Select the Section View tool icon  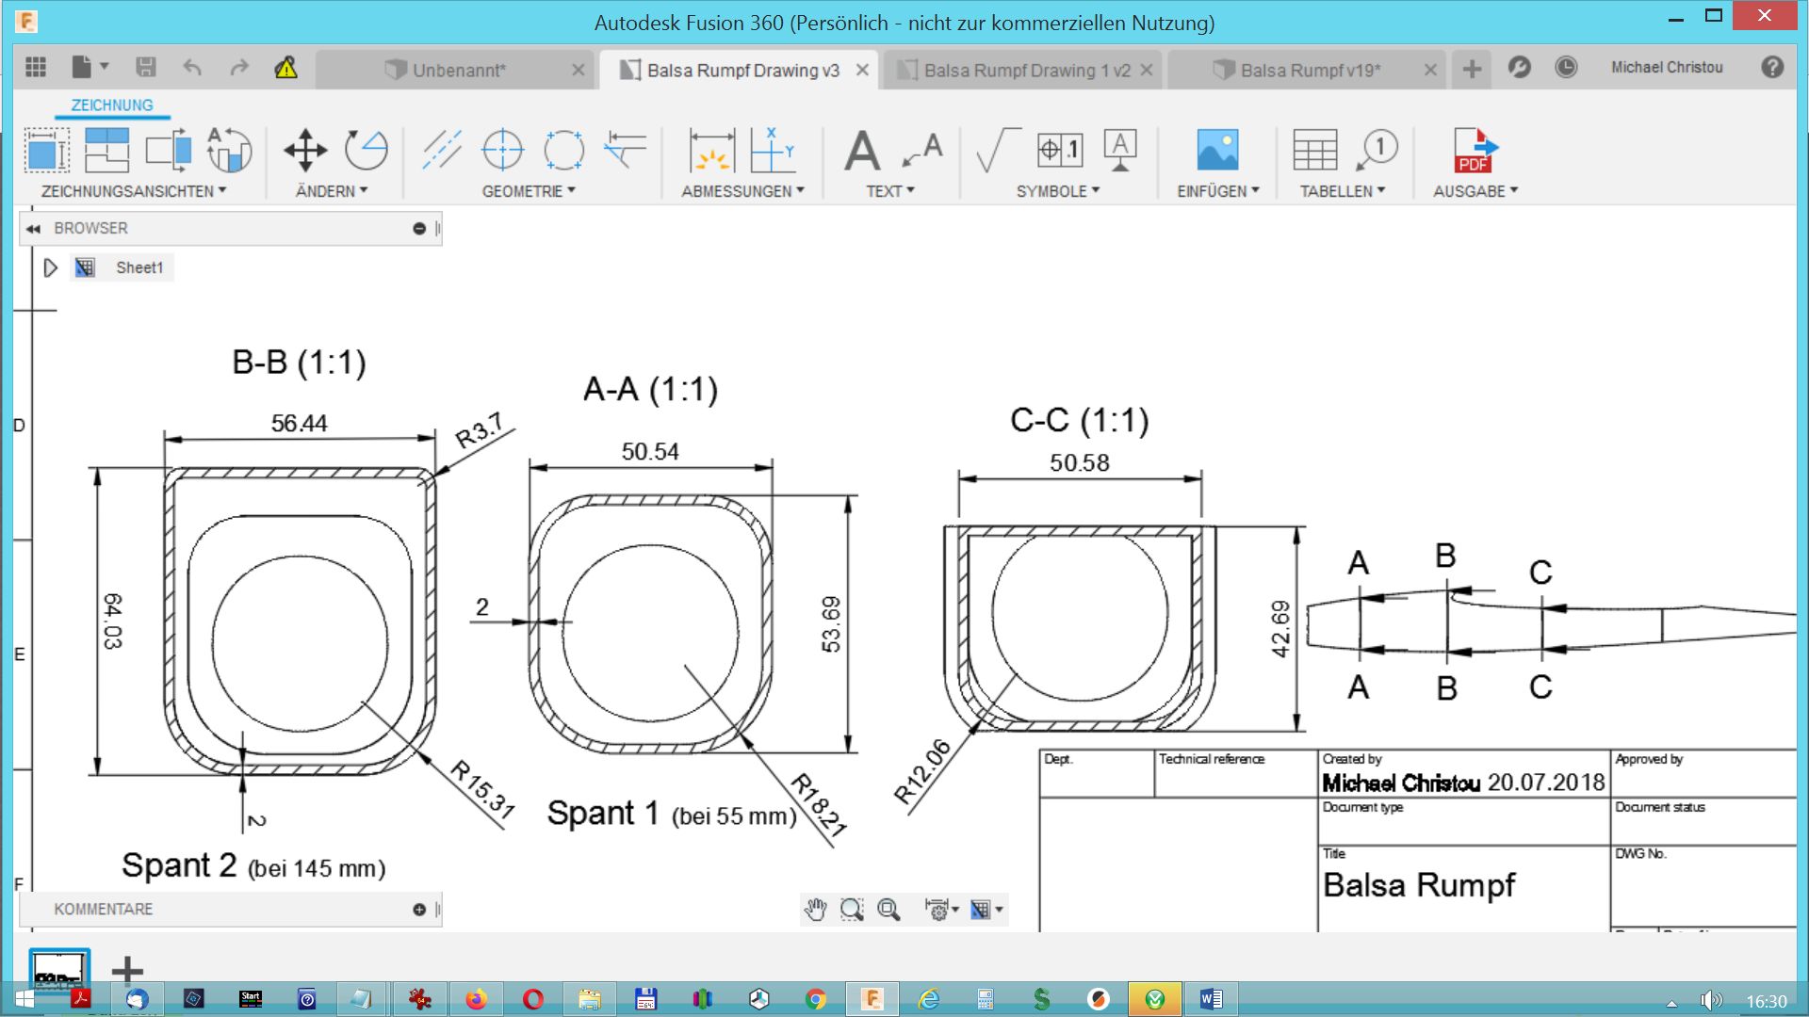[x=168, y=150]
